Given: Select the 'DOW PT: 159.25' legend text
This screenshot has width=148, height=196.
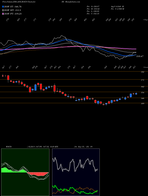Looking at the screenshot, I should coord(13,14).
